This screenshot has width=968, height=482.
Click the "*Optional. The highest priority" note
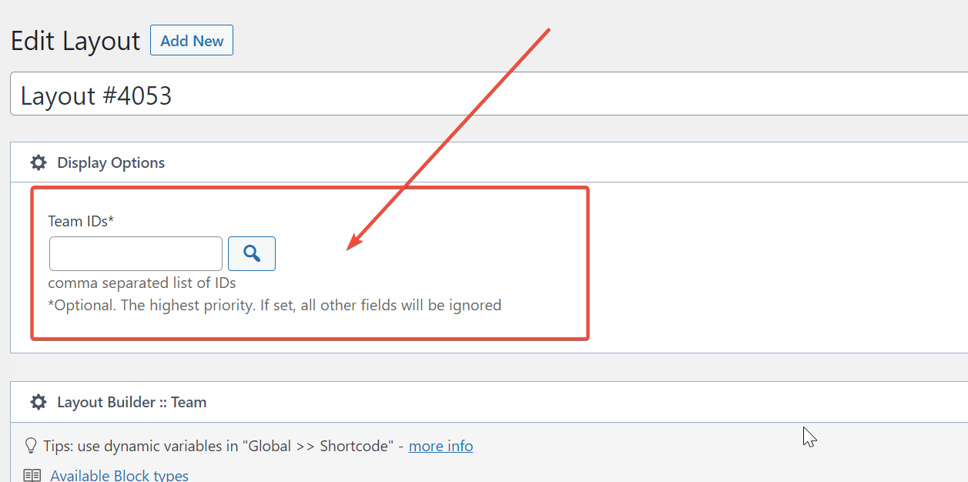click(x=274, y=305)
